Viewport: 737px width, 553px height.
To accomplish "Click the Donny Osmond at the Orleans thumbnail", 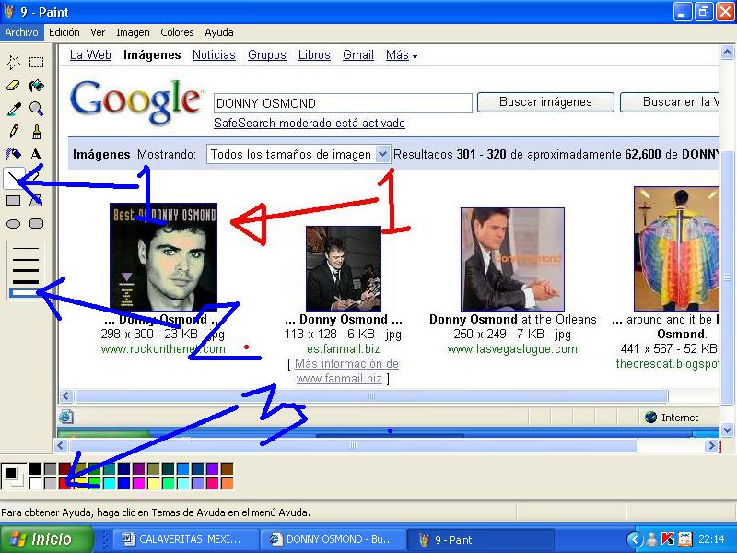I will point(512,259).
